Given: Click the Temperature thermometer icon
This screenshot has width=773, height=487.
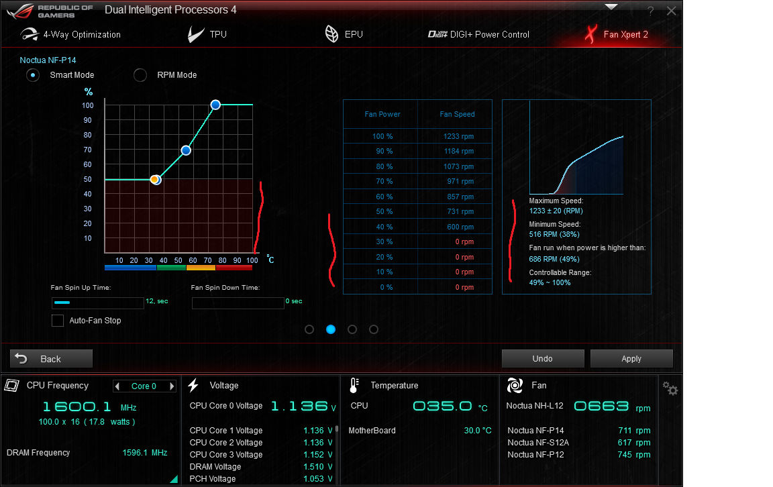Looking at the screenshot, I should 354,386.
